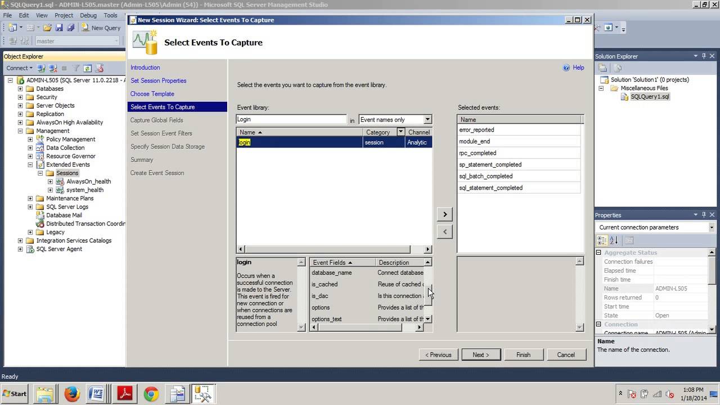
Task: Click the Start button
Action: point(15,394)
